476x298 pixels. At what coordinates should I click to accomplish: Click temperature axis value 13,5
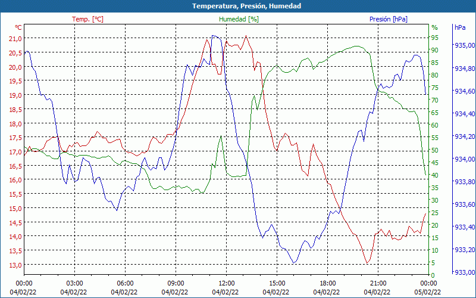[15, 251]
